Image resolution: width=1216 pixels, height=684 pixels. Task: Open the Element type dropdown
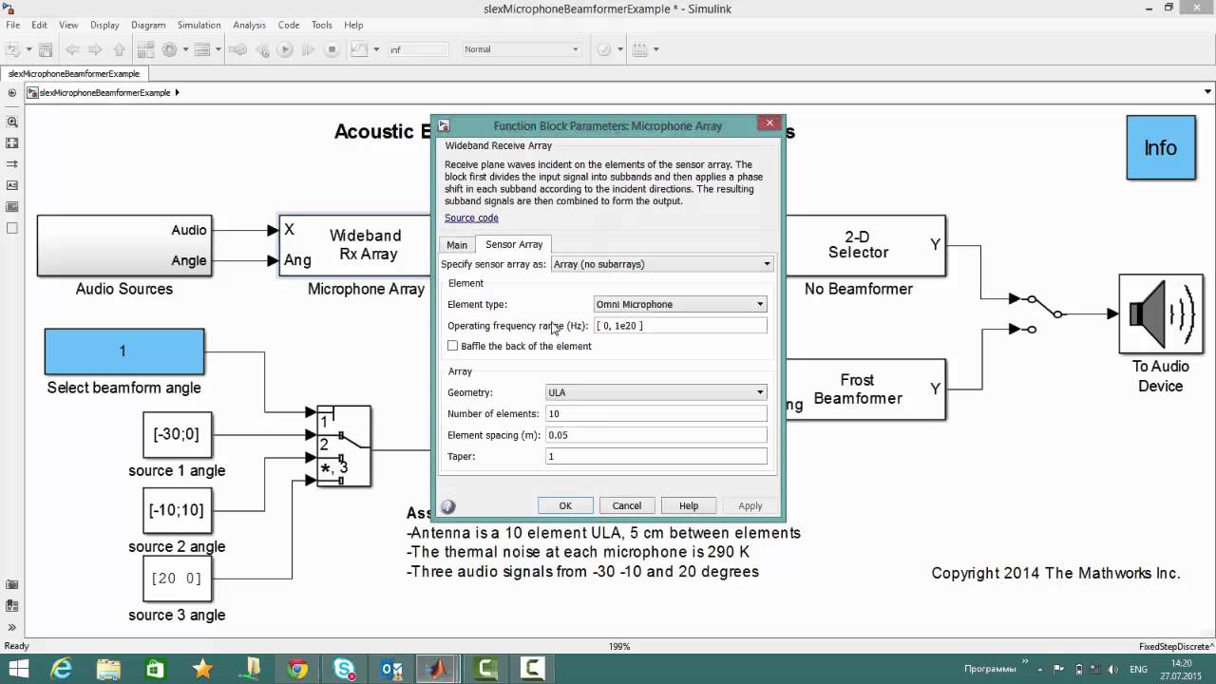[x=680, y=304]
